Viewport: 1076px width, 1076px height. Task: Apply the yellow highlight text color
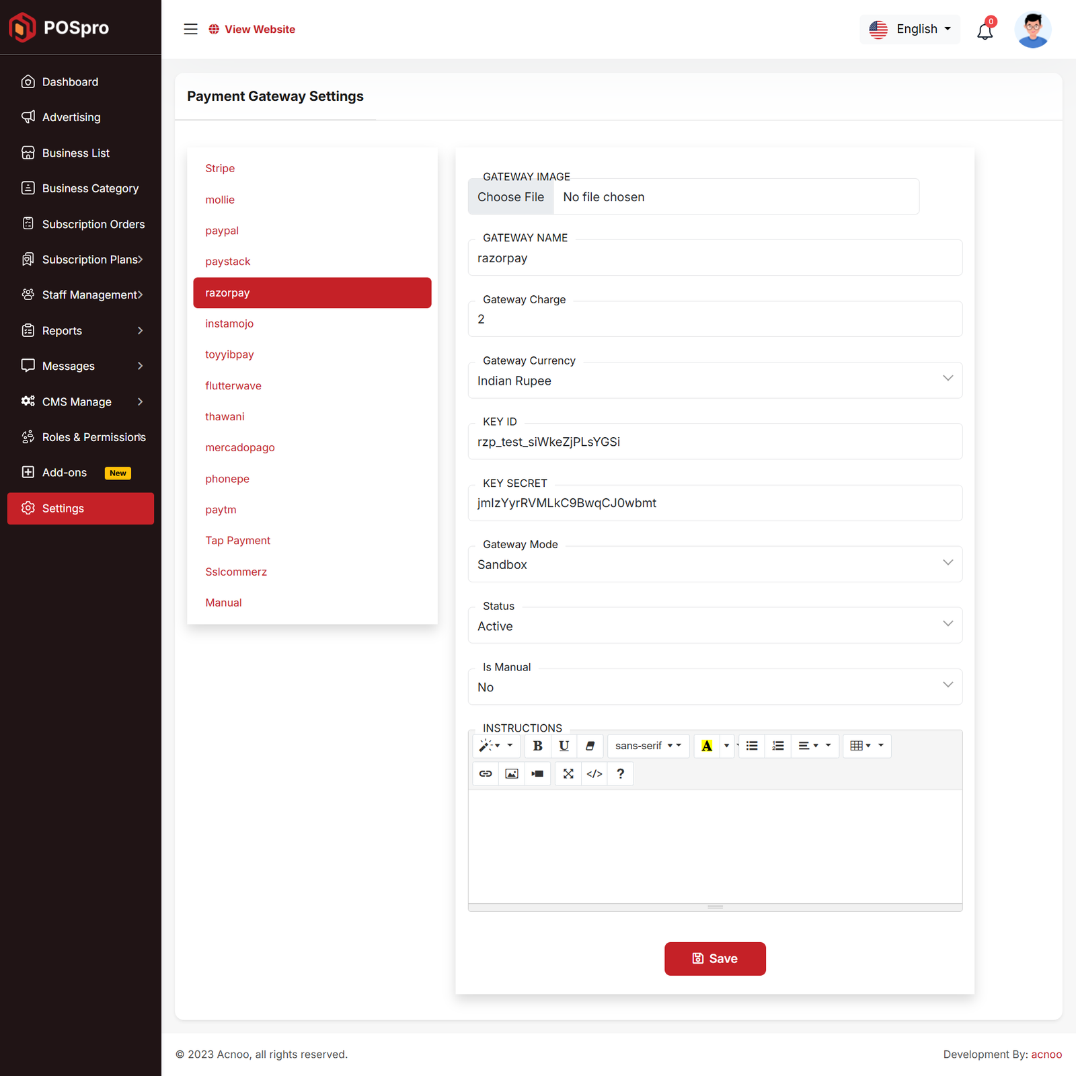tap(707, 746)
